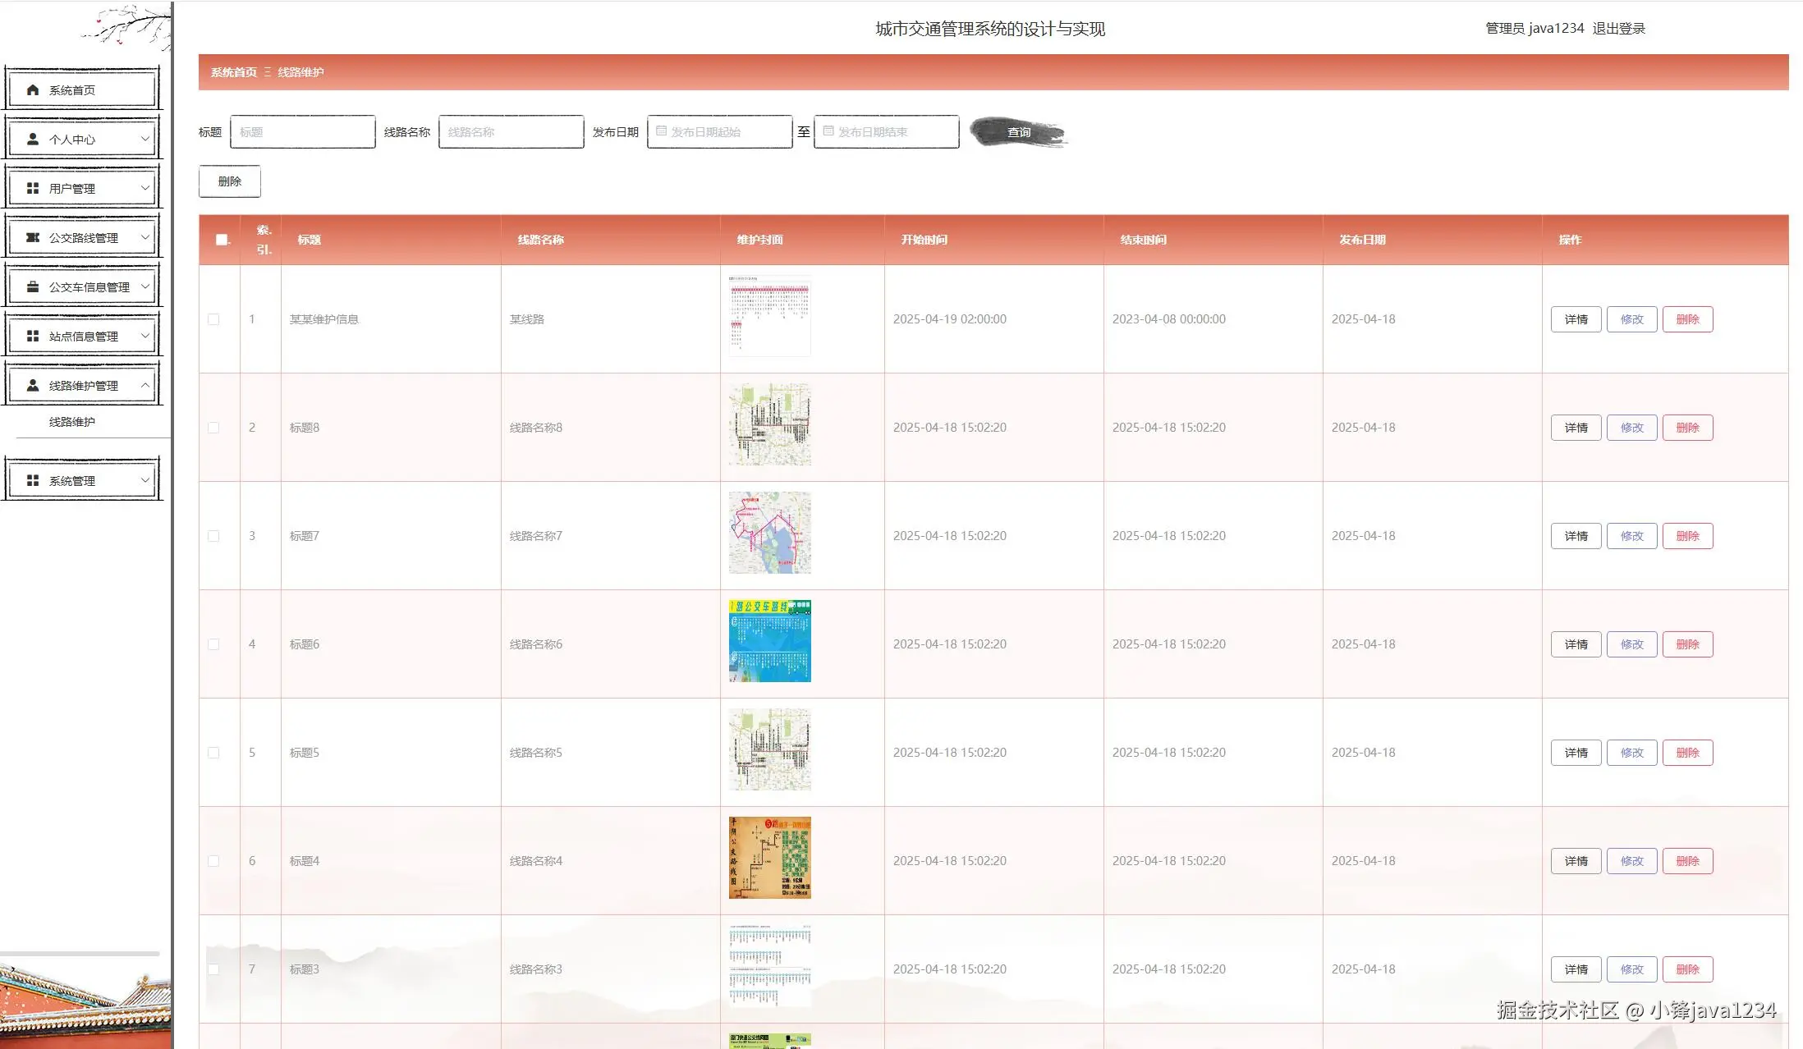Click the grid icon beside 用户管理
This screenshot has width=1803, height=1049.
tap(33, 189)
